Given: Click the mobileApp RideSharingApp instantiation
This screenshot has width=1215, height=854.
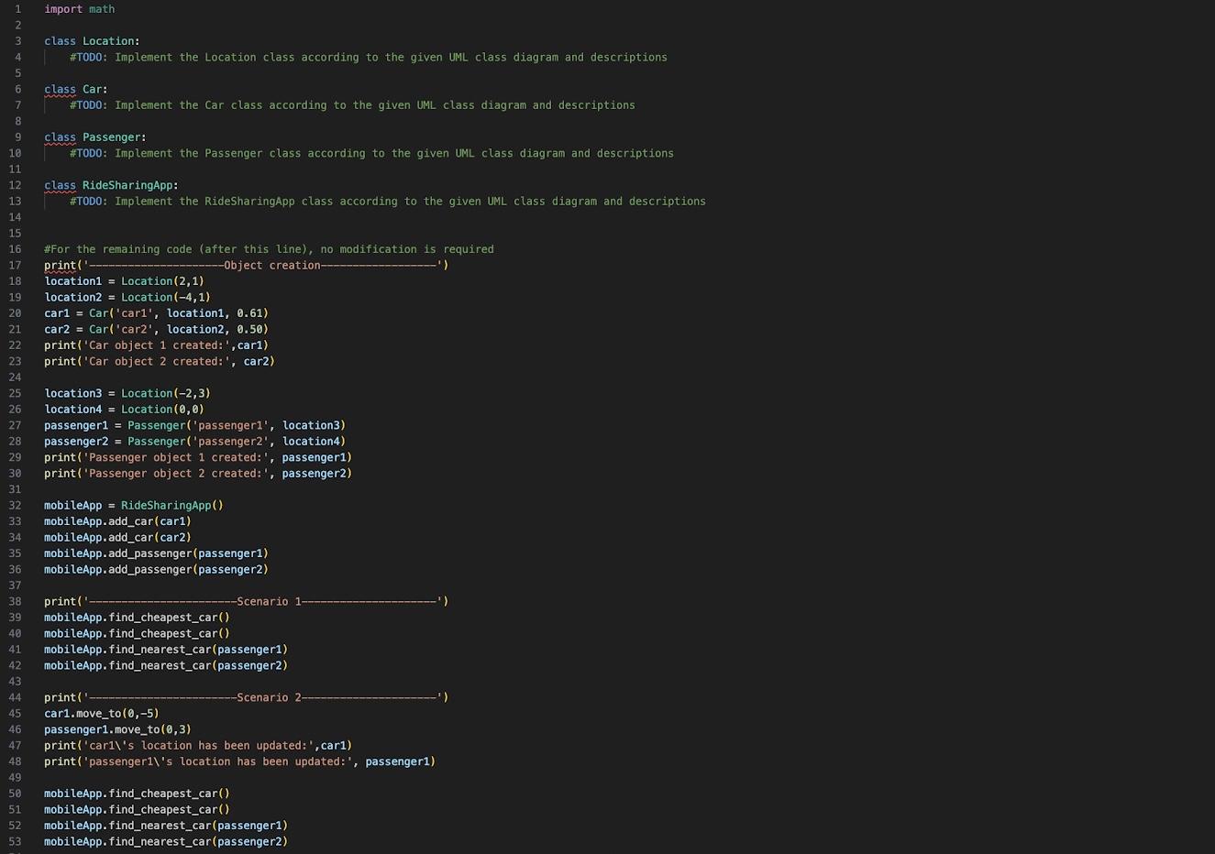Looking at the screenshot, I should (133, 505).
